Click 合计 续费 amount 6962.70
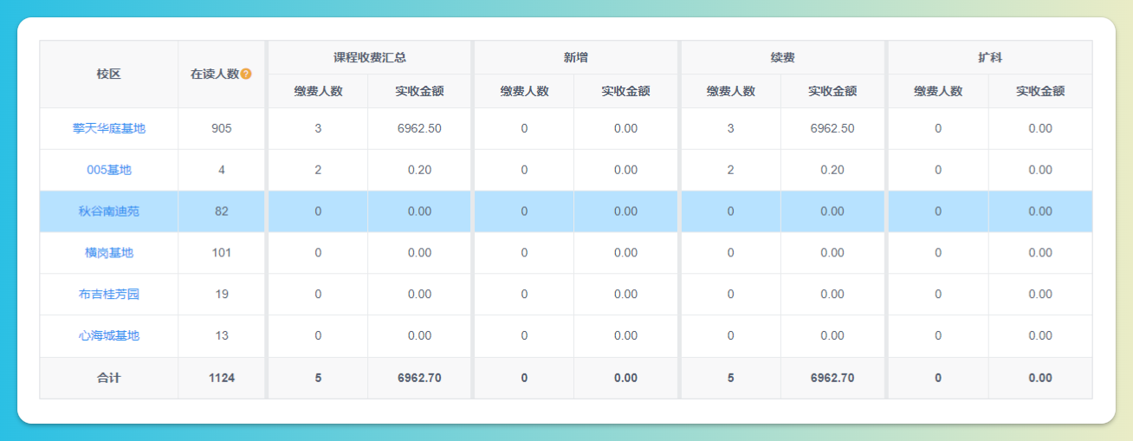1133x441 pixels. [832, 378]
